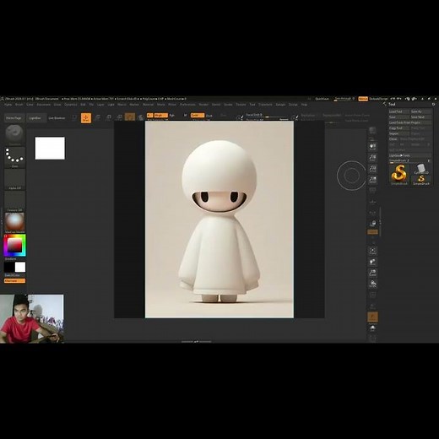Open the current brush thumbnail popup
Viewport: 439px width, 439px height.
14,135
